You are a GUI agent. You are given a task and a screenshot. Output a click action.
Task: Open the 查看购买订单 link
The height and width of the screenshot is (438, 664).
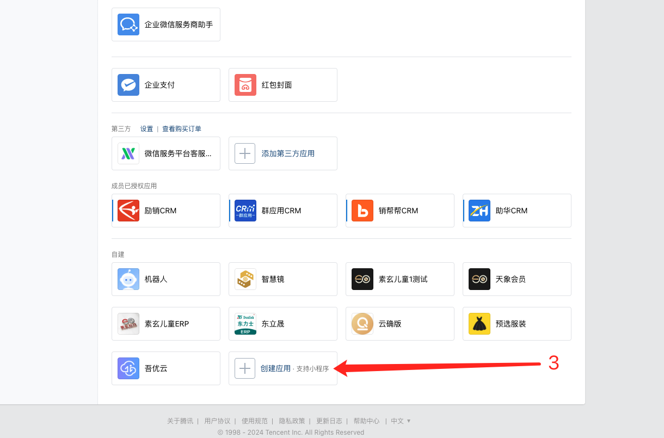pos(182,129)
